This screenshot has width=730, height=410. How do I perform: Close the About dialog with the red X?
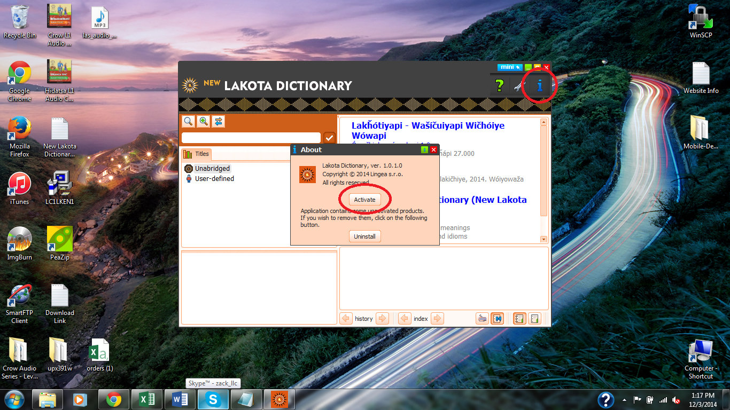[433, 150]
